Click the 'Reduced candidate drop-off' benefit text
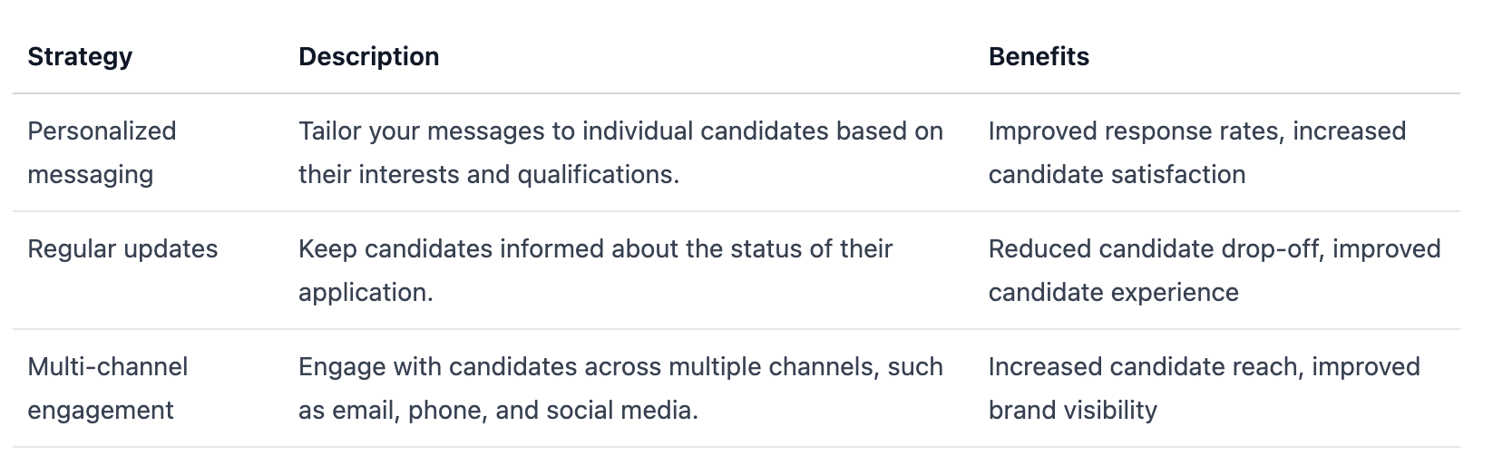 [1153, 249]
